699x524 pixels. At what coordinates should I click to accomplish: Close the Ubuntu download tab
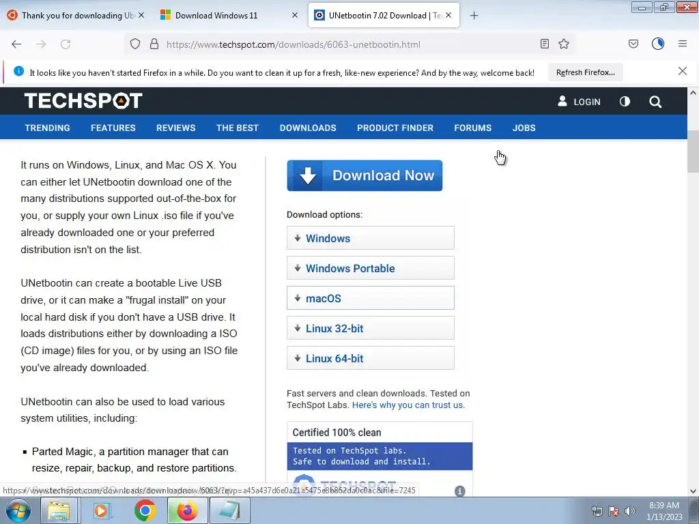click(141, 15)
